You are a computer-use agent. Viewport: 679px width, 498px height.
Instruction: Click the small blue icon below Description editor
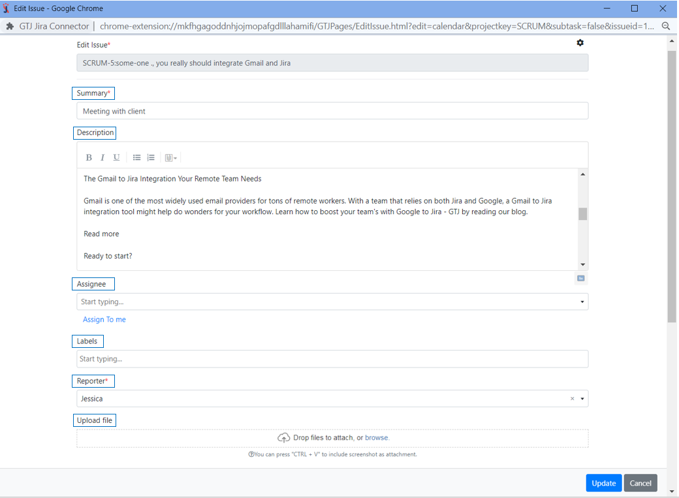(x=580, y=279)
